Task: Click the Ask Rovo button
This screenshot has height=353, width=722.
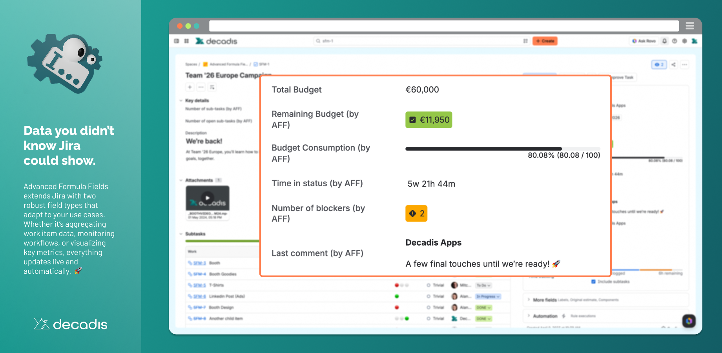Action: (644, 41)
